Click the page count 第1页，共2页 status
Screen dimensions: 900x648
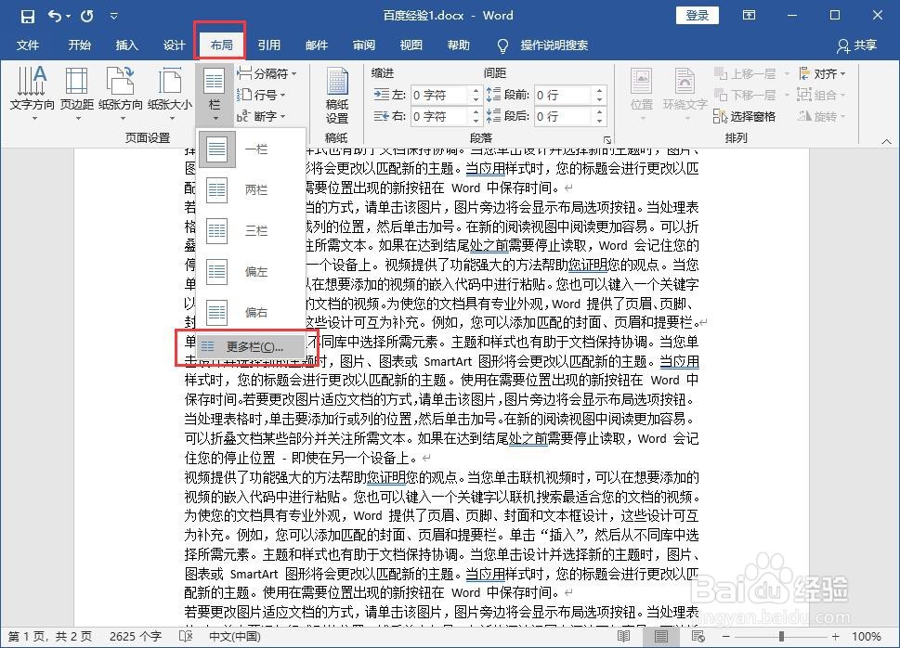(50, 636)
